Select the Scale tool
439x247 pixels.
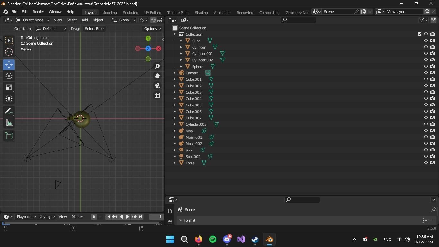[9, 87]
